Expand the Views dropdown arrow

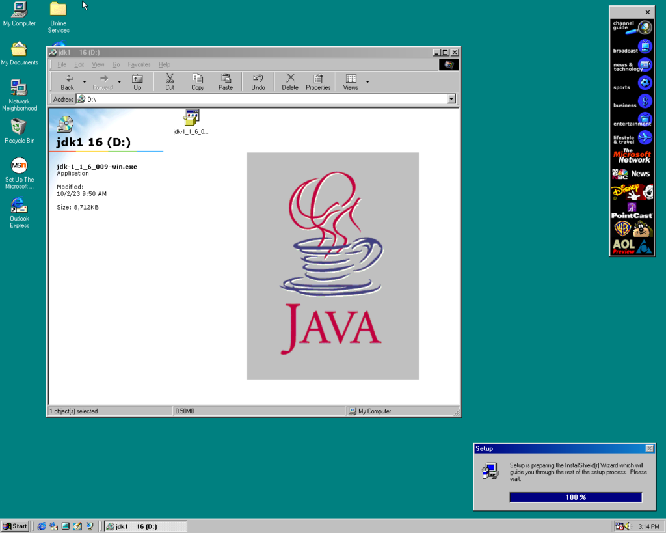367,82
